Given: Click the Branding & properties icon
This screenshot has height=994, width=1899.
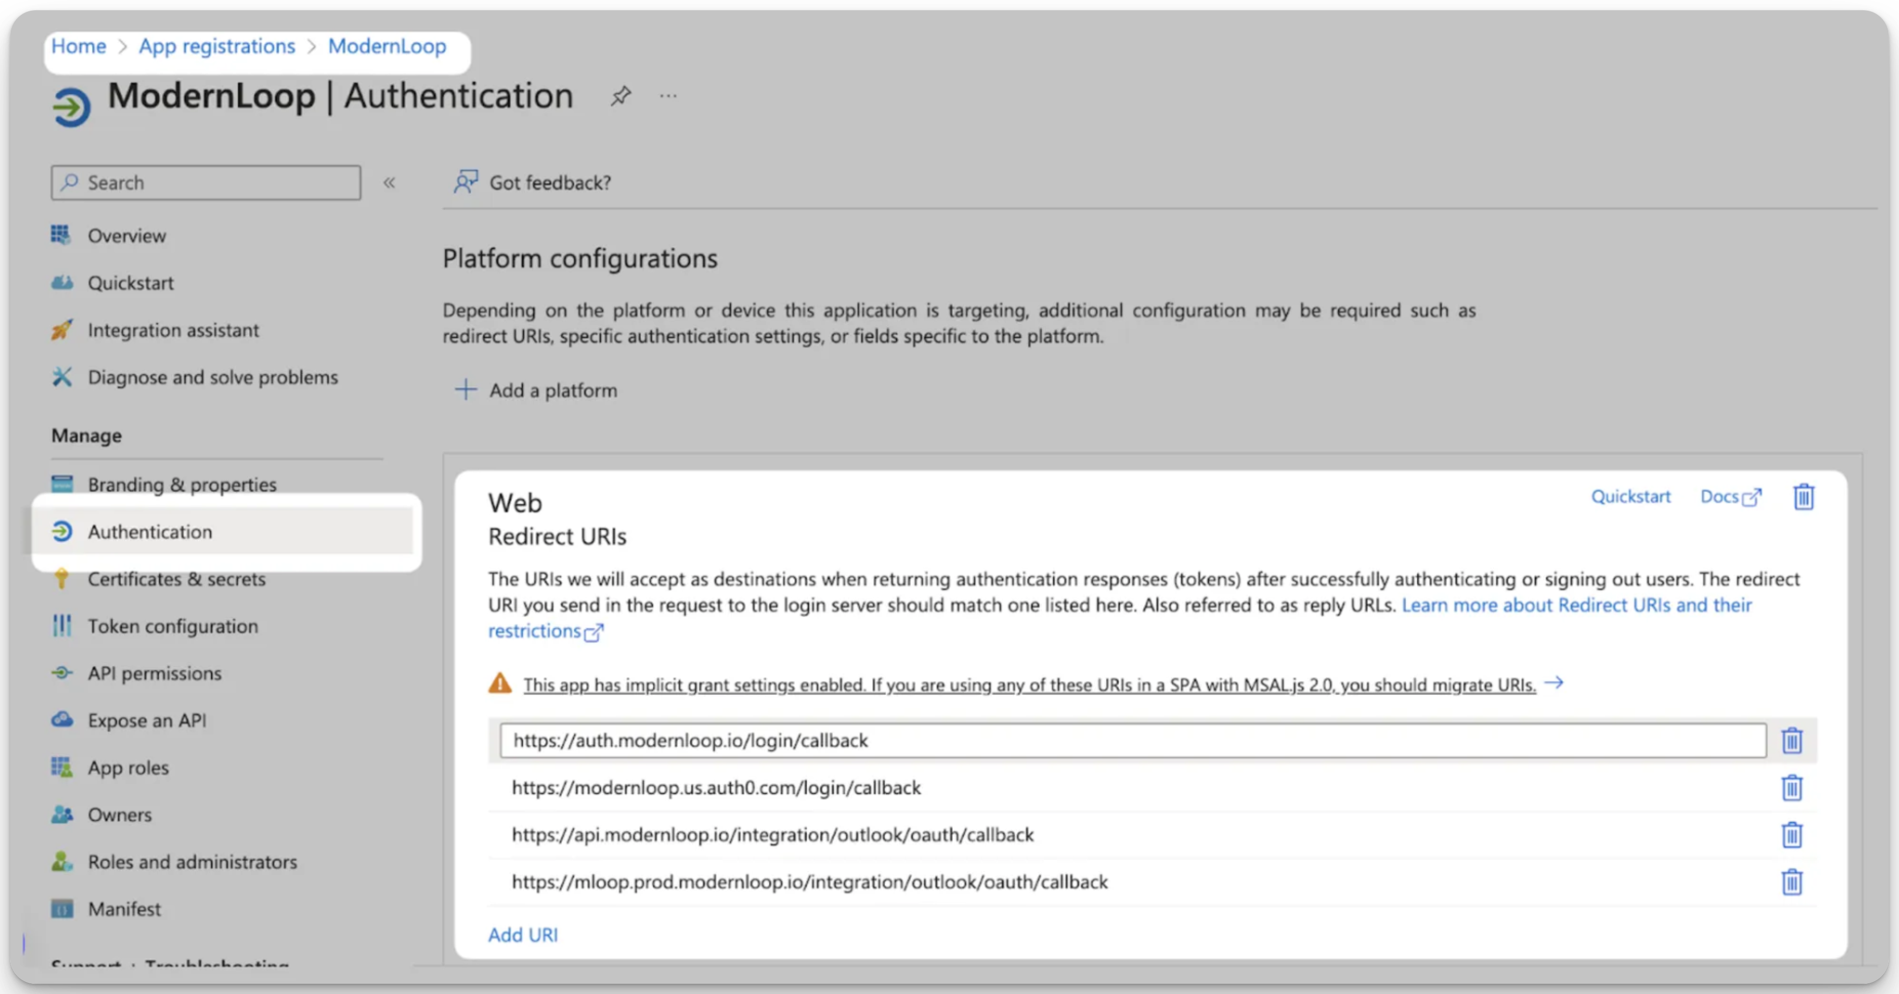Looking at the screenshot, I should click(62, 484).
